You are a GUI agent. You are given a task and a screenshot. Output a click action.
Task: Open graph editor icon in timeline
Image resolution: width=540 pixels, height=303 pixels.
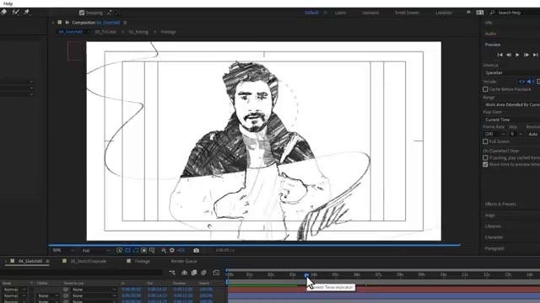click(x=216, y=273)
